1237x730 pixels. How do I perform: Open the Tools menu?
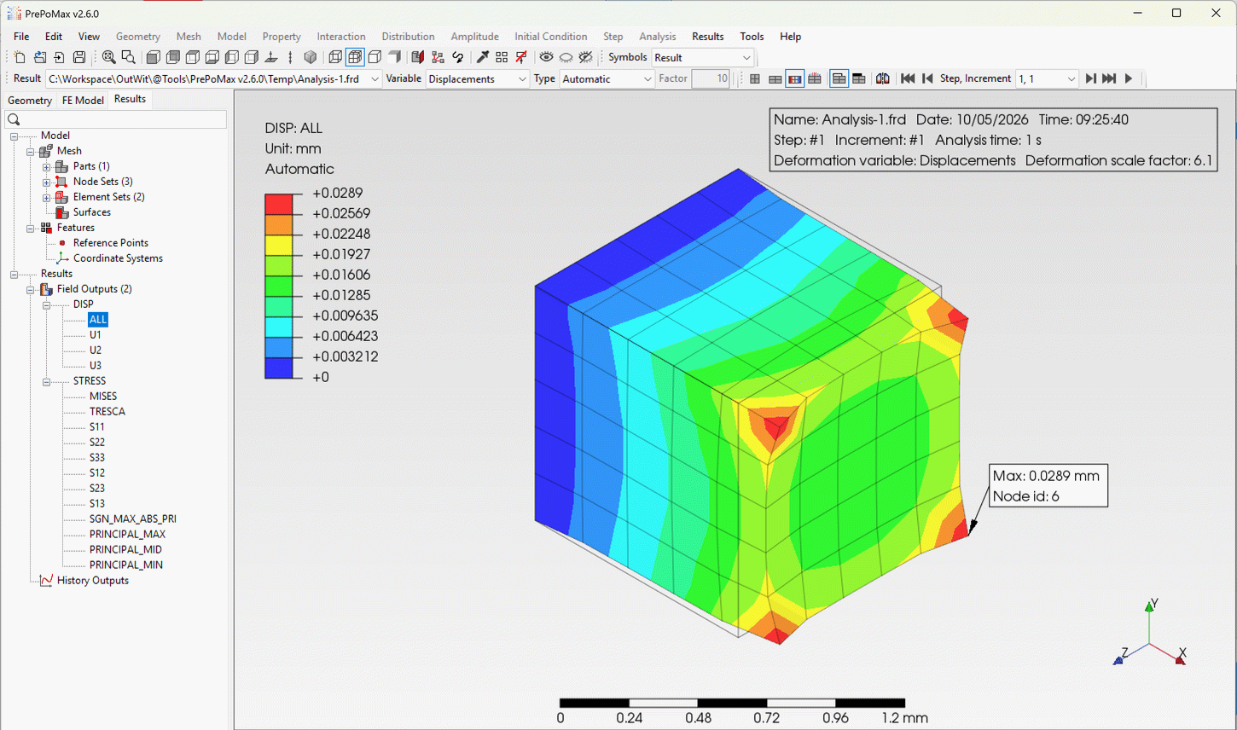(752, 37)
